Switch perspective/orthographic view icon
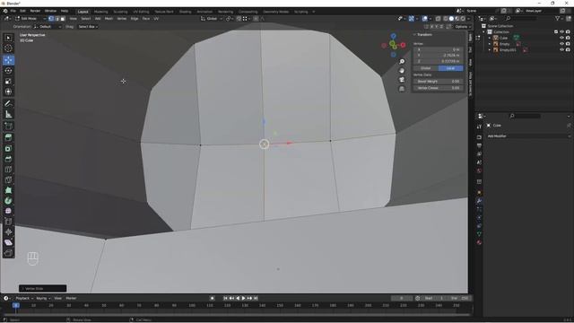Image resolution: width=574 pixels, height=323 pixels. pos(402,89)
